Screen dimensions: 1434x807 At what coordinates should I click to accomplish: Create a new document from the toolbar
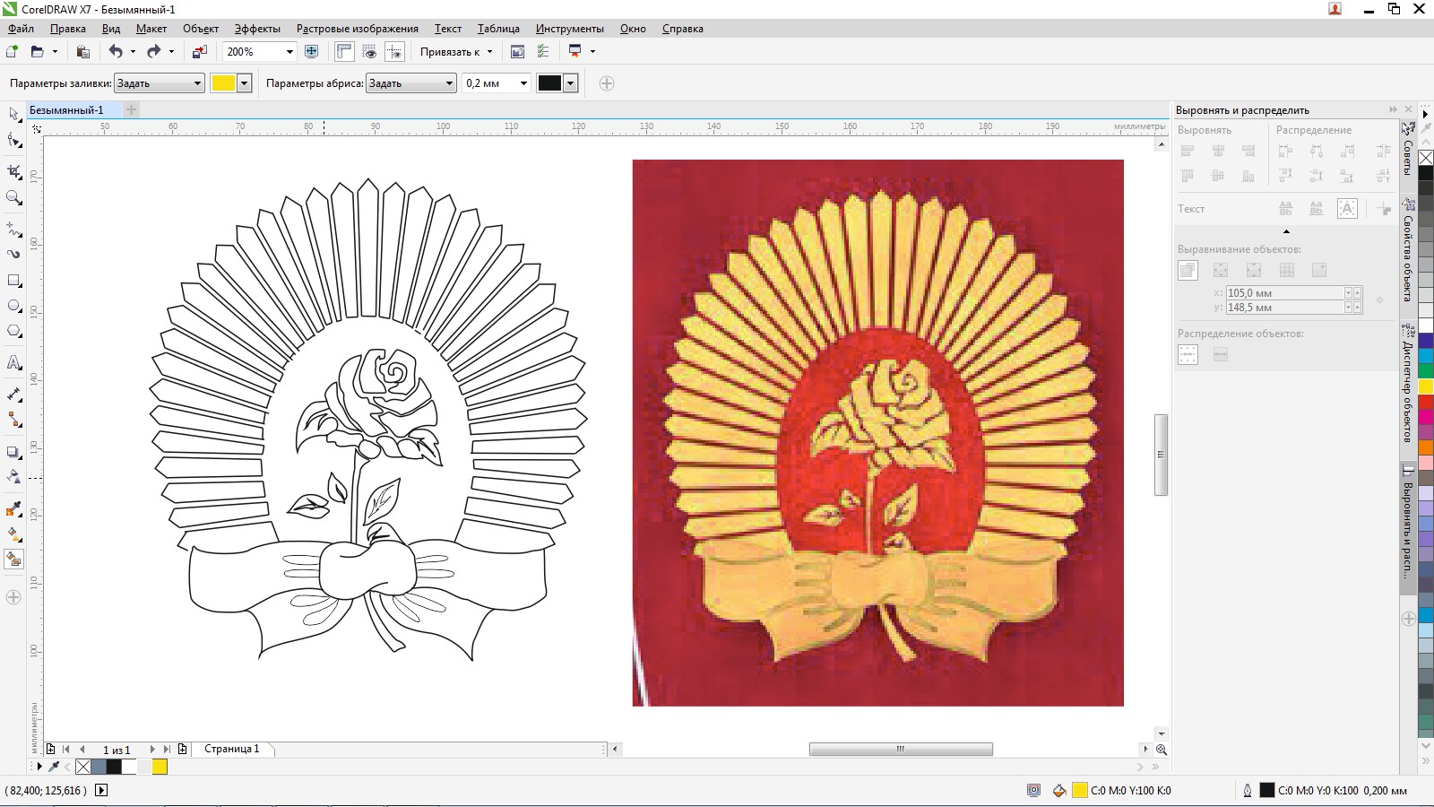pos(13,51)
